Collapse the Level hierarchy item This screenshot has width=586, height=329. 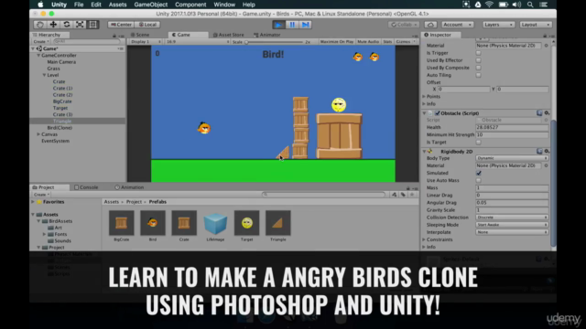[x=44, y=75]
